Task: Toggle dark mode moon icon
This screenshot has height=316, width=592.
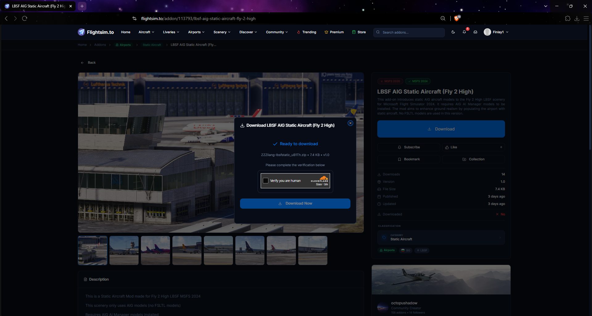Action: pyautogui.click(x=453, y=32)
